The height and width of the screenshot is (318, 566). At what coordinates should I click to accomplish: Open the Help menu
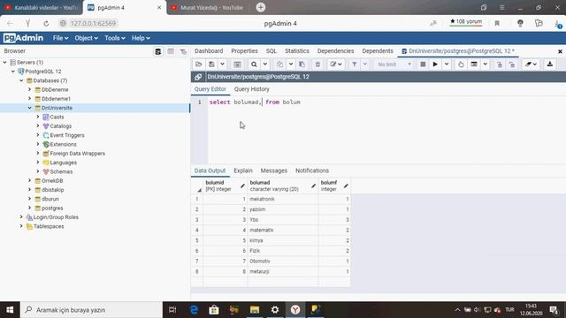pos(141,38)
